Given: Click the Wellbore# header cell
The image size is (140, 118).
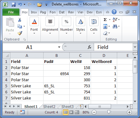Looking at the screenshot, I should (104, 61).
